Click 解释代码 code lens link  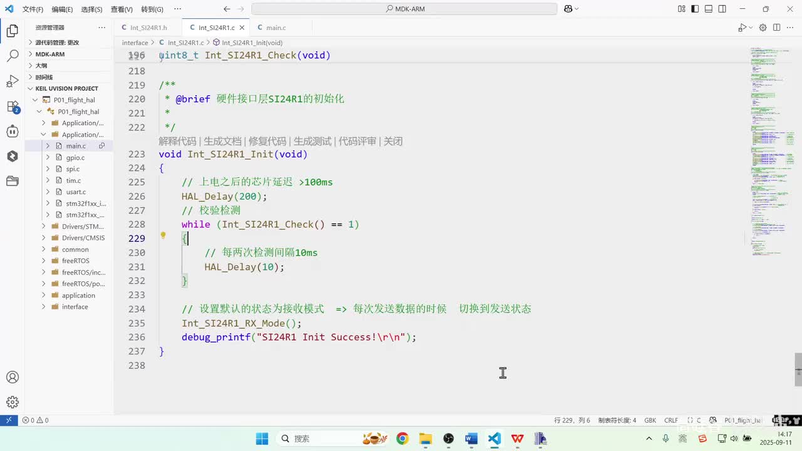(177, 142)
